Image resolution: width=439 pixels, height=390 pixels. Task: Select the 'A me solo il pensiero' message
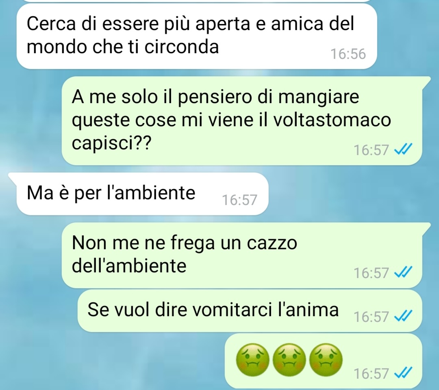(x=241, y=121)
